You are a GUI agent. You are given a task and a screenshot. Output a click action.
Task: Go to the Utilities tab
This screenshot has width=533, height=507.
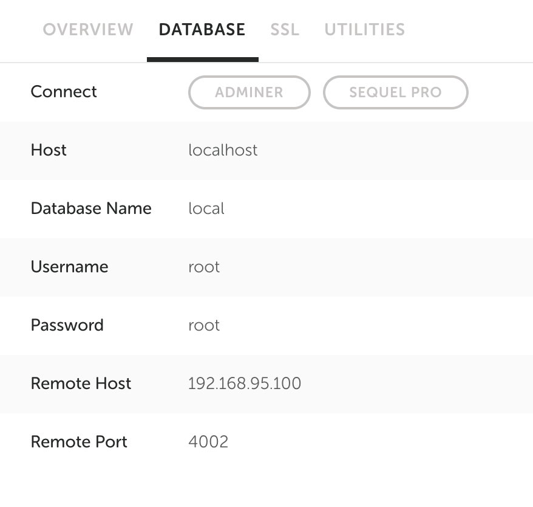point(364,29)
